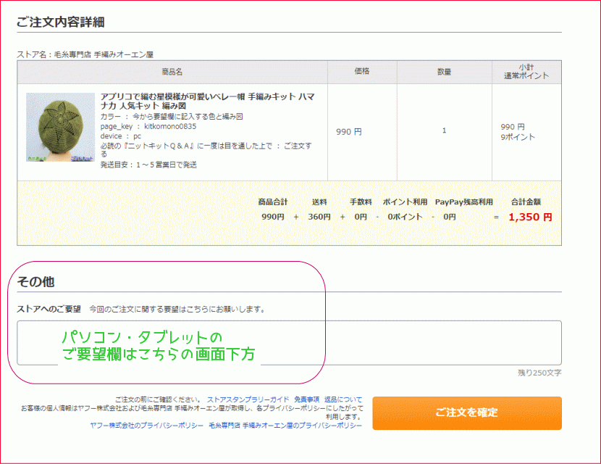
Task: Click the 残り250文字 character counter
Action: 539,373
